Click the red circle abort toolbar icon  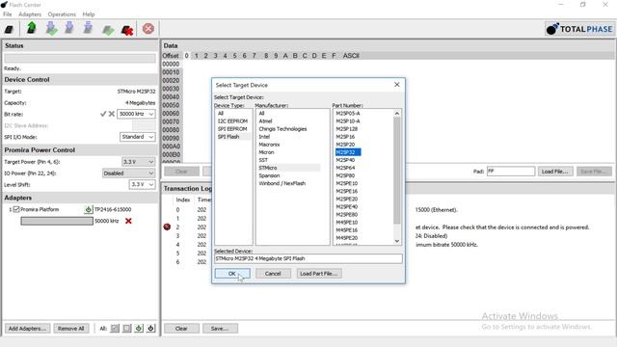click(x=148, y=29)
